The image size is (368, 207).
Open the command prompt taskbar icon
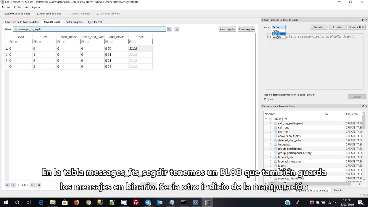point(183,202)
